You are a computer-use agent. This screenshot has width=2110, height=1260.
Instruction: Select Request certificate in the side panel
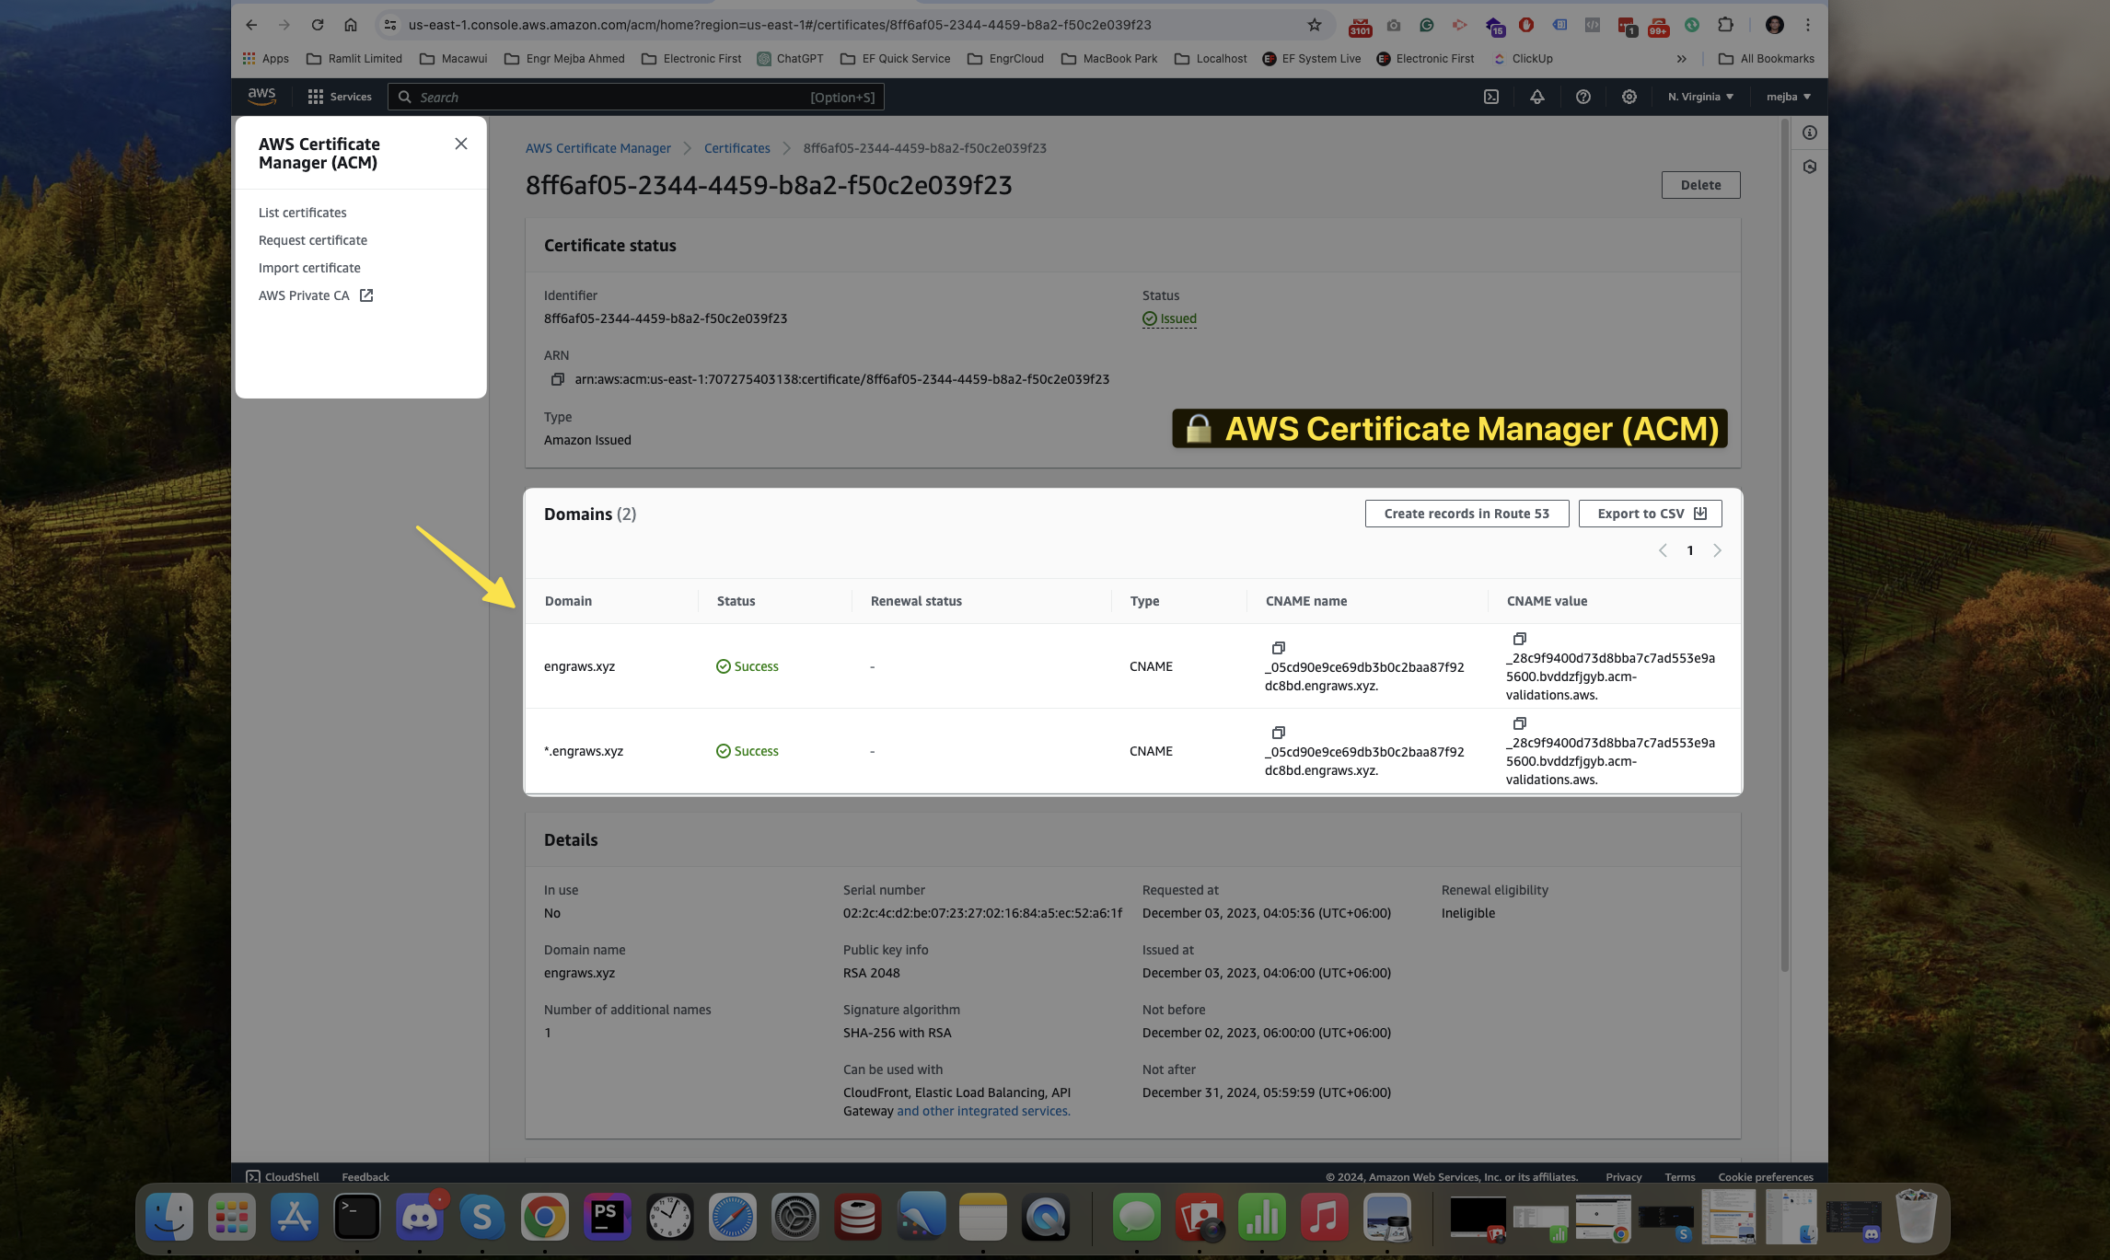pyautogui.click(x=312, y=240)
